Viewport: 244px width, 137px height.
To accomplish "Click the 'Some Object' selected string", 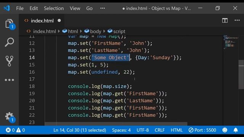I will (110, 57).
